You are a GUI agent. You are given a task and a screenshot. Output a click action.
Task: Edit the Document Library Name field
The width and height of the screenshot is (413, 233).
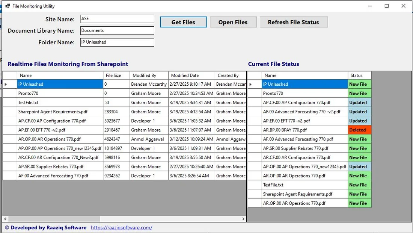pyautogui.click(x=117, y=30)
